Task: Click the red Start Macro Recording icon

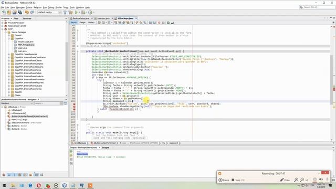Action: coord(159,23)
